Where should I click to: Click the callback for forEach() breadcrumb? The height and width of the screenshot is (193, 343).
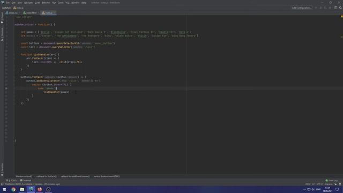click(47, 176)
